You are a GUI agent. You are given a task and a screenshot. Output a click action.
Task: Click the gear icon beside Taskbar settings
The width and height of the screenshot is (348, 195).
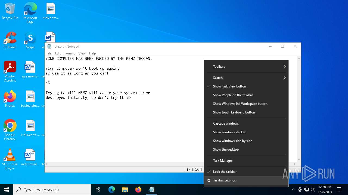(209, 180)
